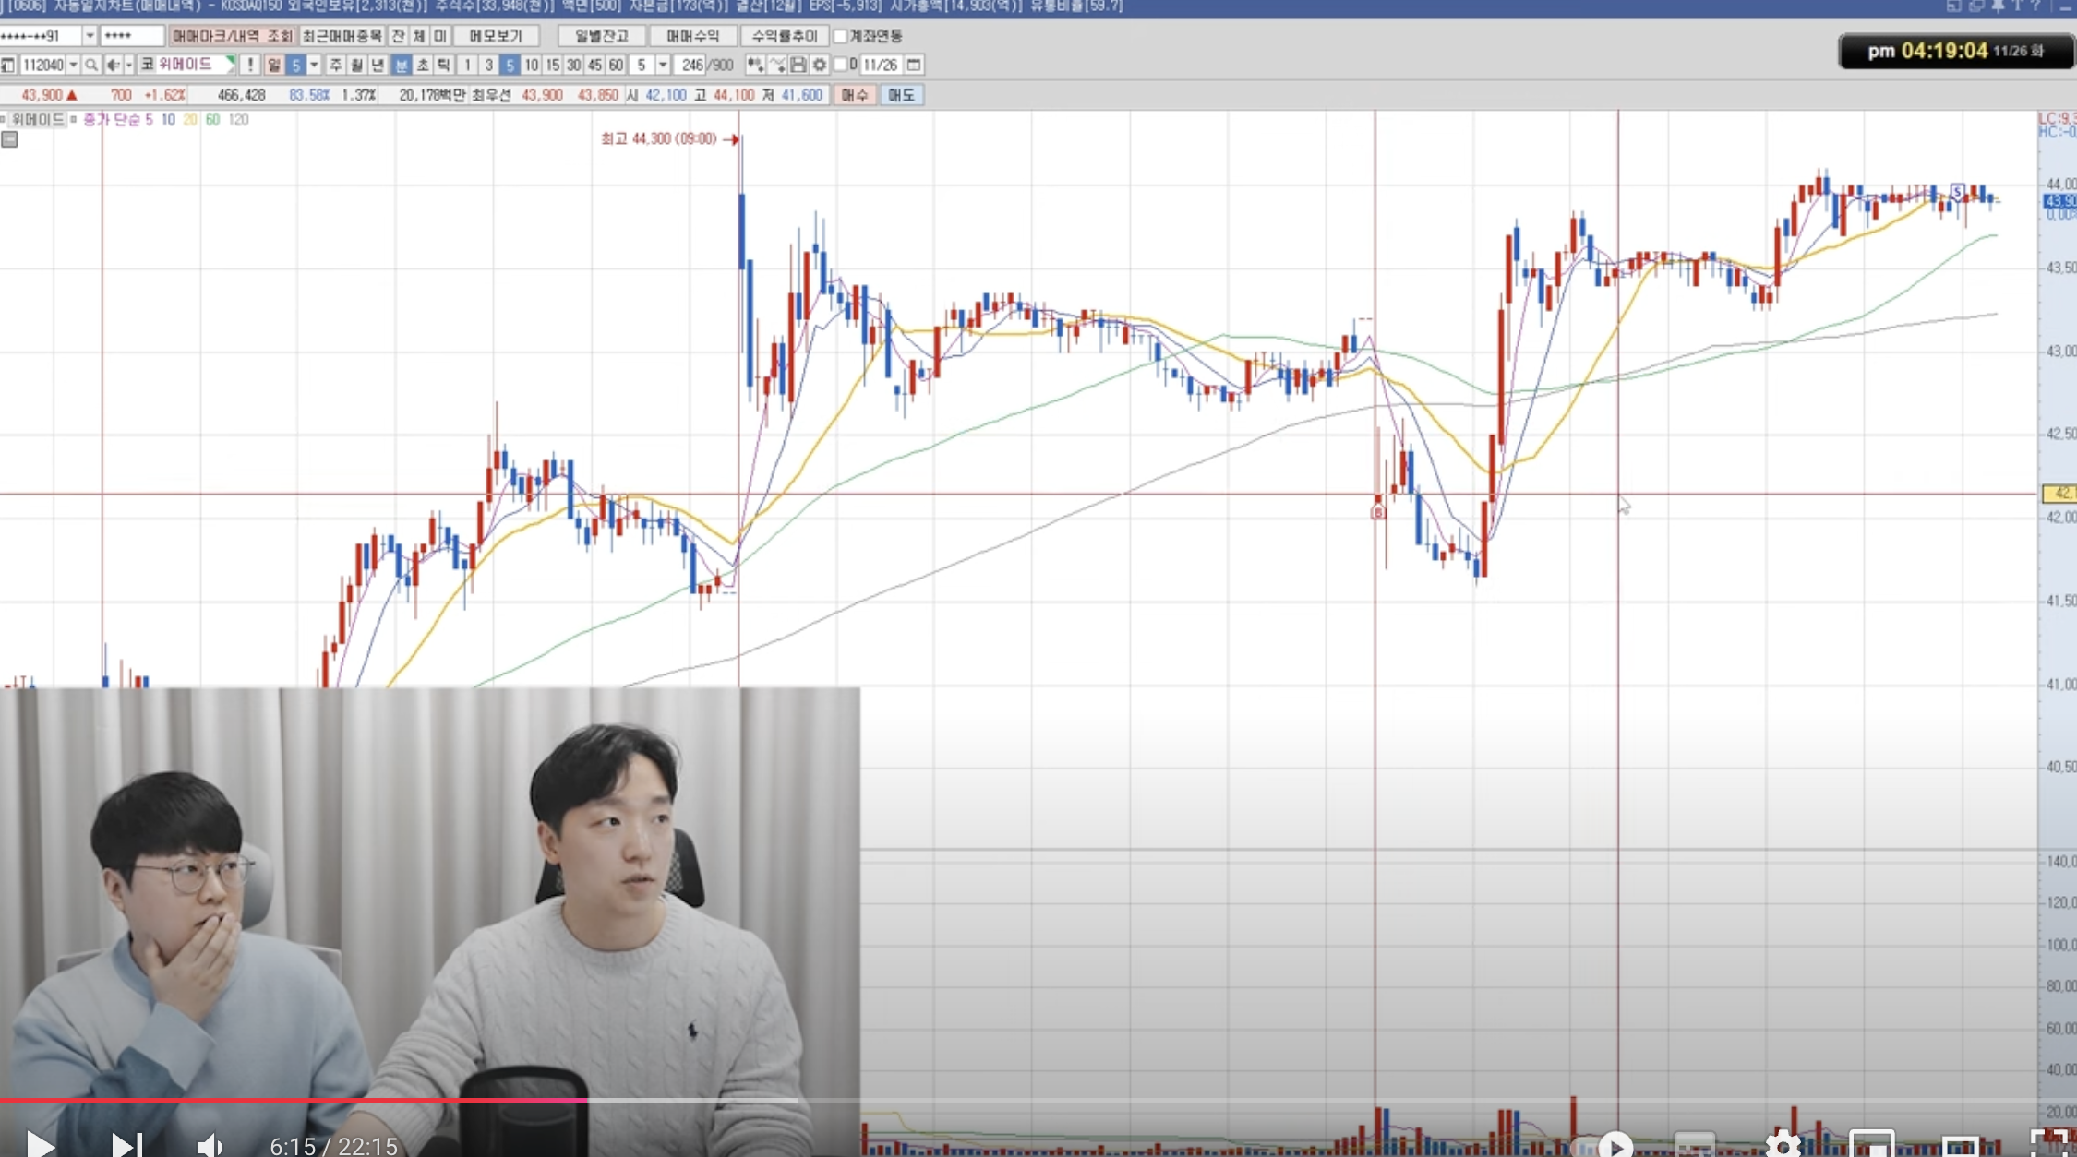
Task: Expand the account number dropdown
Action: [90, 36]
